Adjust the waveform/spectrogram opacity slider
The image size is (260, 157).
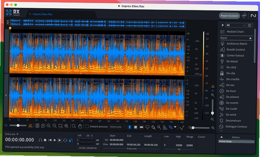click(x=18, y=125)
